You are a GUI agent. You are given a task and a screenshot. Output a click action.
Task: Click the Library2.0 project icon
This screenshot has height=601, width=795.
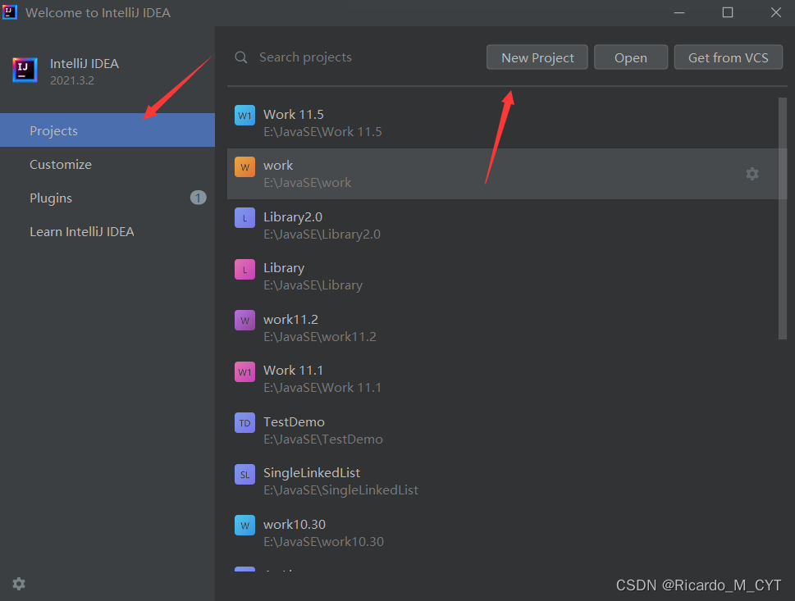coord(244,218)
